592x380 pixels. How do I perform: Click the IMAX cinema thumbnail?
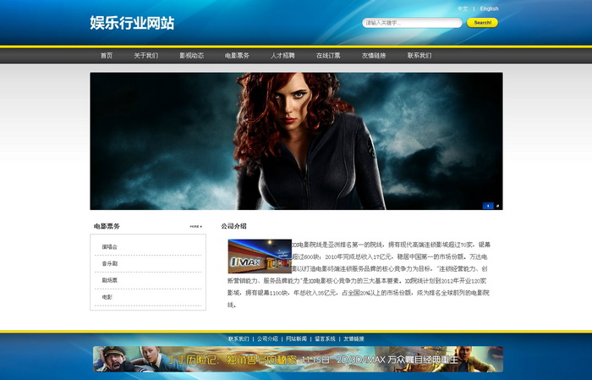click(260, 256)
